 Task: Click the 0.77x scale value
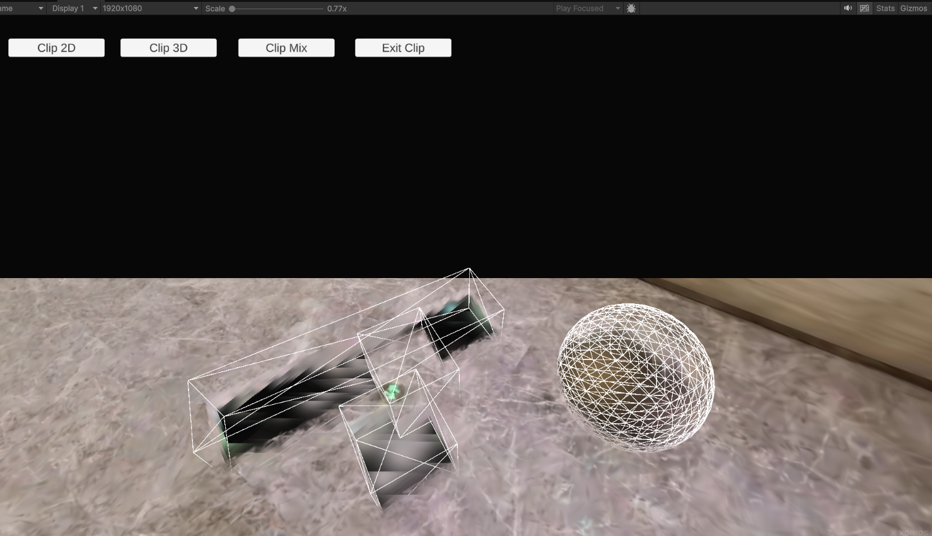tap(337, 9)
